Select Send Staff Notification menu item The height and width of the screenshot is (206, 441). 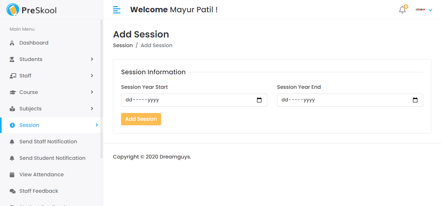click(x=48, y=141)
